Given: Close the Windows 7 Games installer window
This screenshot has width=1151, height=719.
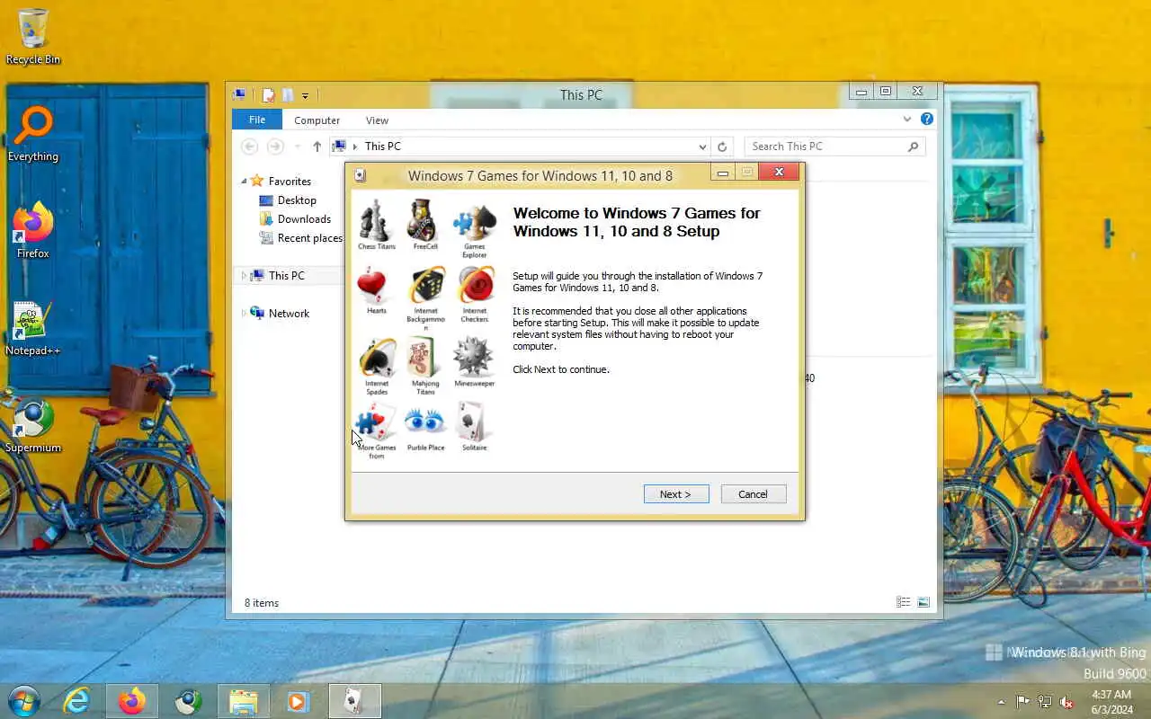Looking at the screenshot, I should tap(779, 172).
